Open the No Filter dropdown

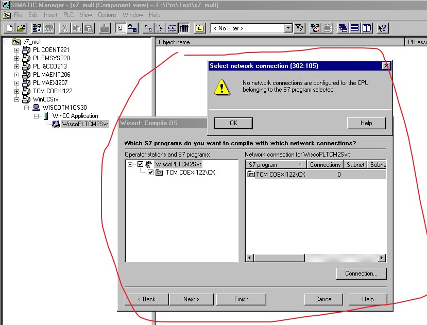[288, 28]
